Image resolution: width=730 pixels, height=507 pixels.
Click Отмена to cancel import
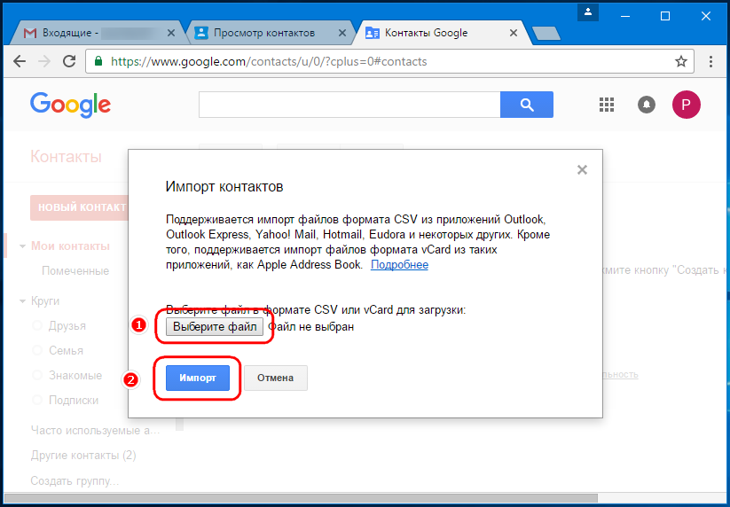click(275, 378)
